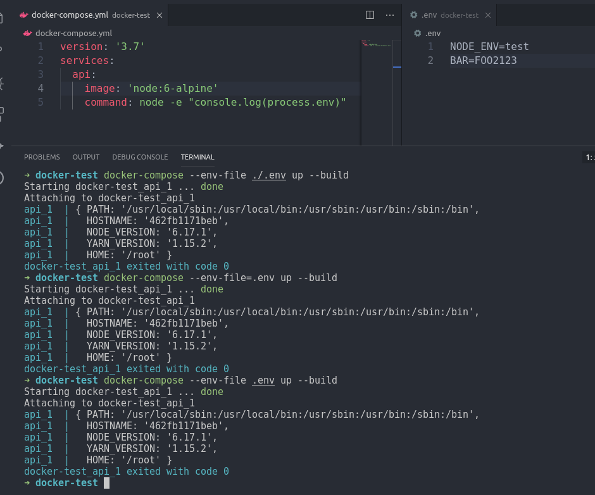Click the gear icon on the .env tab
The height and width of the screenshot is (495, 595).
pos(413,15)
